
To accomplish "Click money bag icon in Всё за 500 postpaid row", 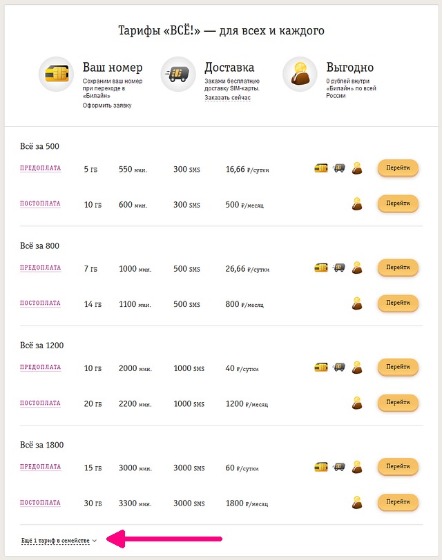I will click(x=357, y=203).
